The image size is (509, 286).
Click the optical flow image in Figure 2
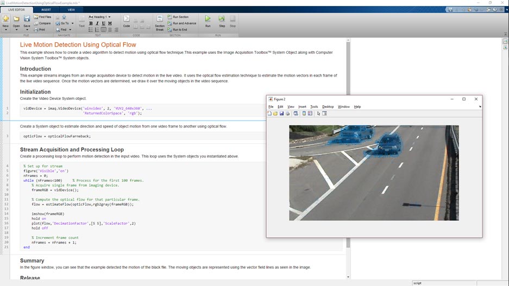[374, 173]
